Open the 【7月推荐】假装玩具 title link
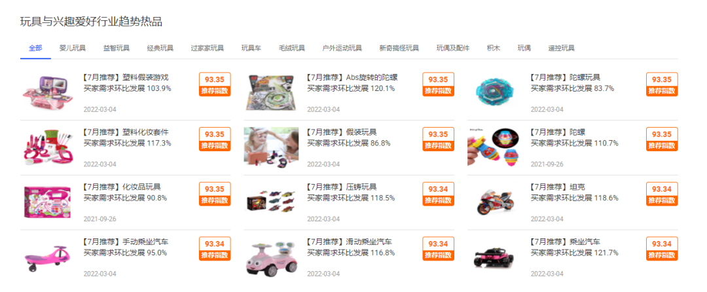This screenshot has height=292, width=707. pyautogui.click(x=342, y=132)
